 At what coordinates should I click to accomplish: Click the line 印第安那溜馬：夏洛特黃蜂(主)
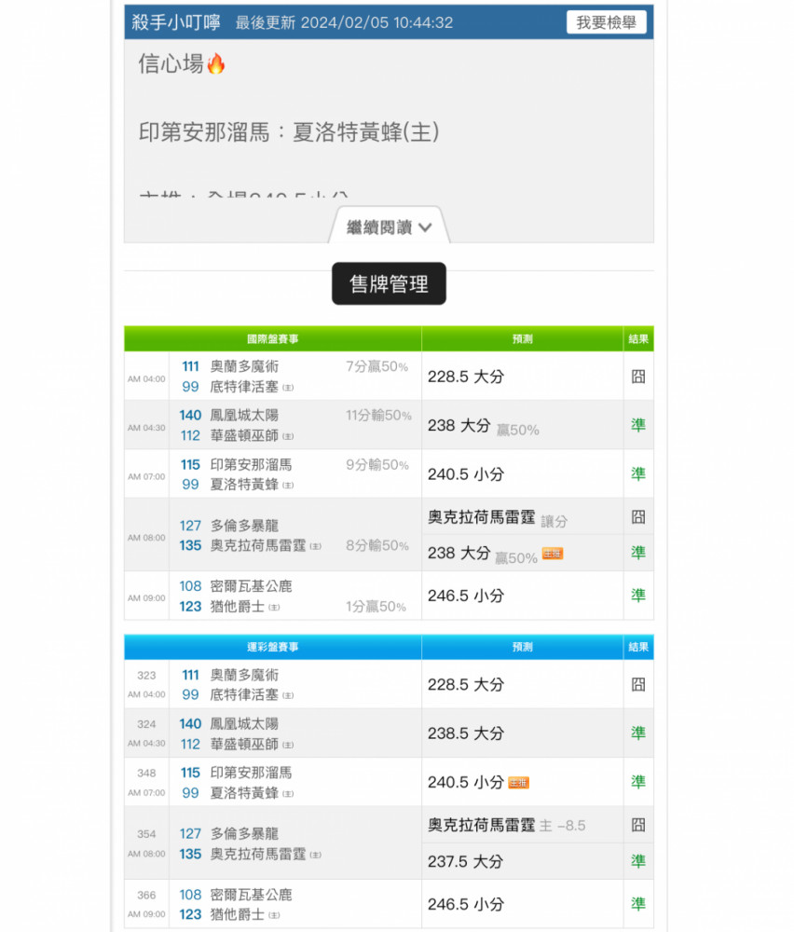(x=289, y=131)
